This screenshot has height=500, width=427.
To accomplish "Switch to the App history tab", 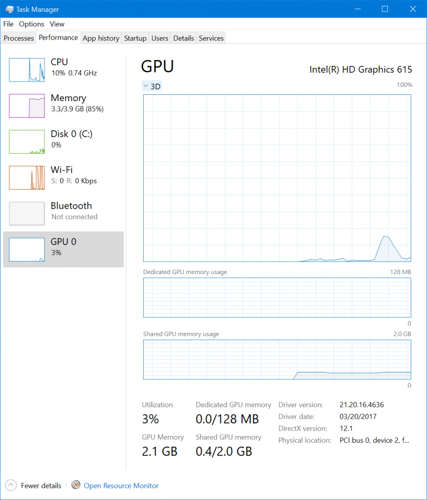I will pyautogui.click(x=101, y=38).
